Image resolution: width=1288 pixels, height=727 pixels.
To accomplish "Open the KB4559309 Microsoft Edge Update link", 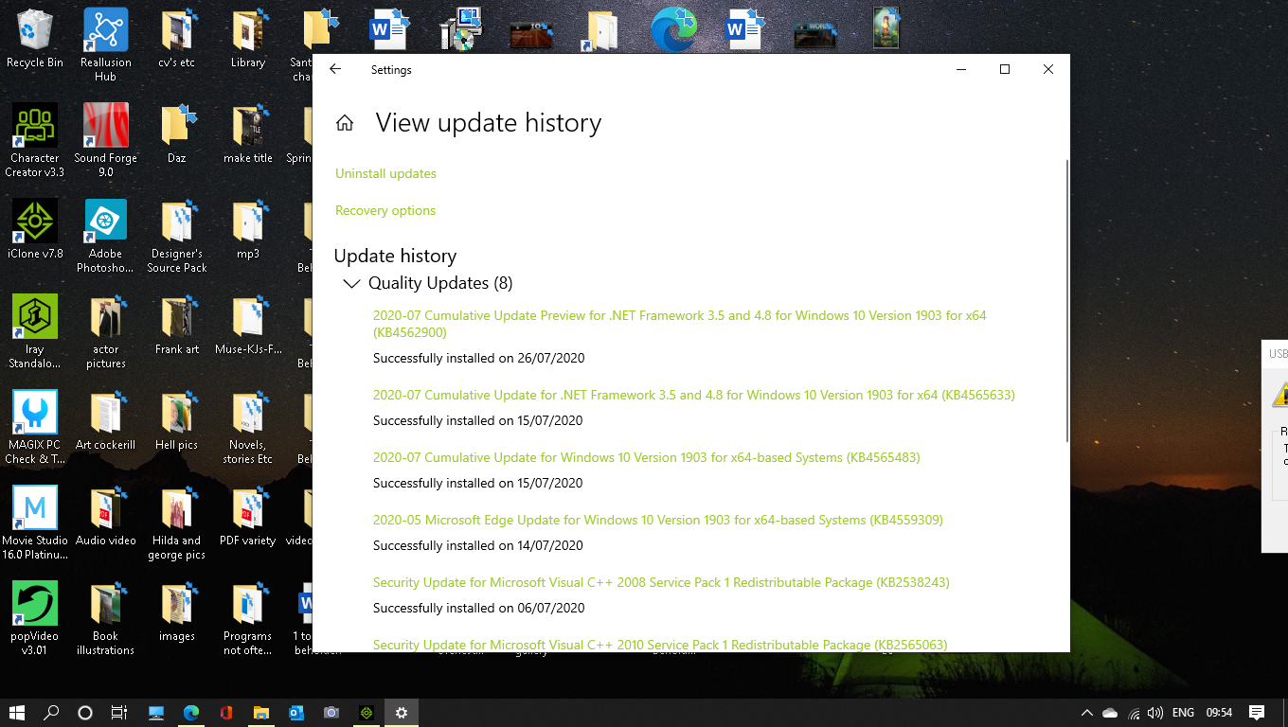I will [x=657, y=520].
